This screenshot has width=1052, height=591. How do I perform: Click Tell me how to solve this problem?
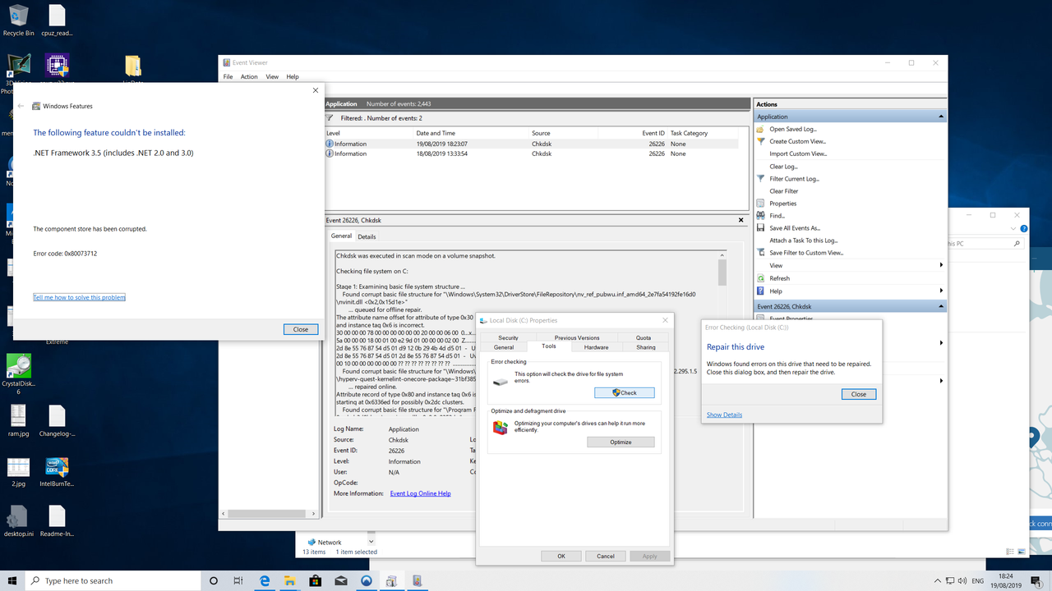tap(79, 297)
